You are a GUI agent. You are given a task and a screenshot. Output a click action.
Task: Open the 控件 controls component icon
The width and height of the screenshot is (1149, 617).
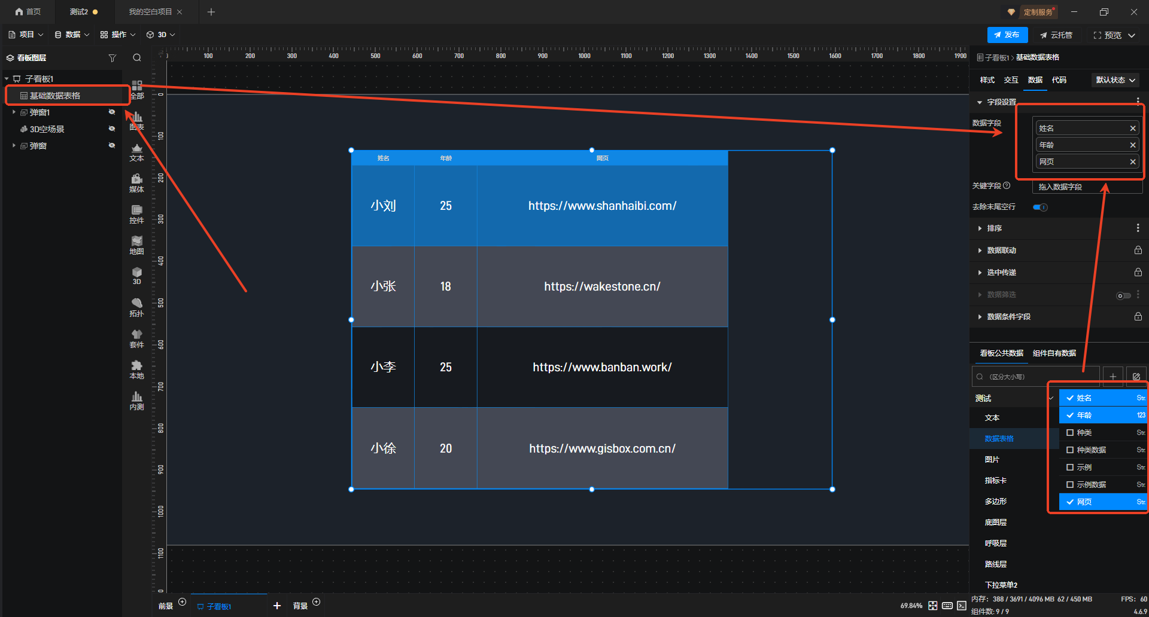point(136,213)
